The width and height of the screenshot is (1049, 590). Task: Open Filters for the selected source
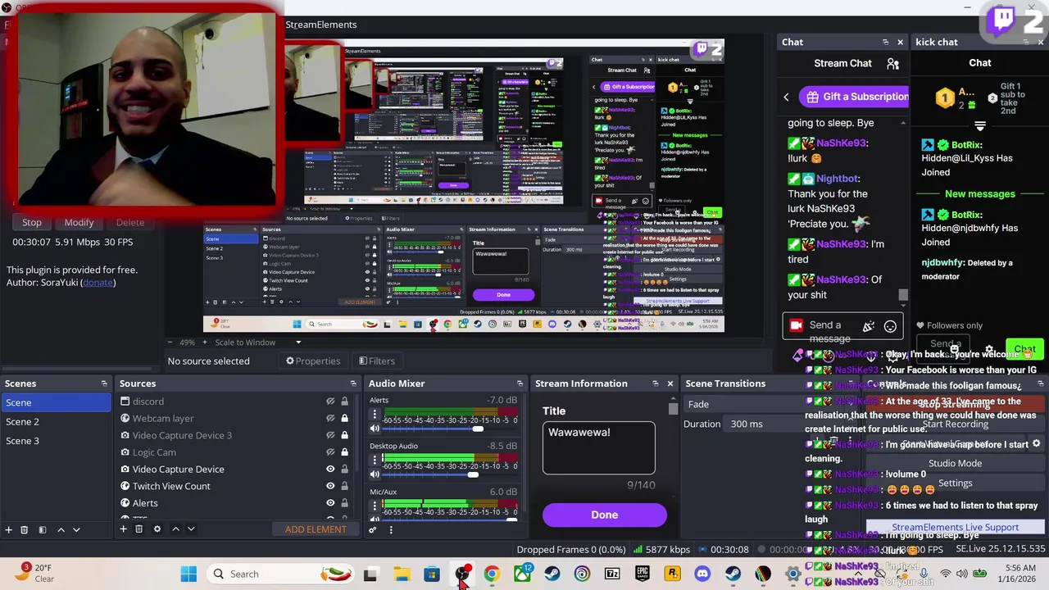(x=377, y=361)
